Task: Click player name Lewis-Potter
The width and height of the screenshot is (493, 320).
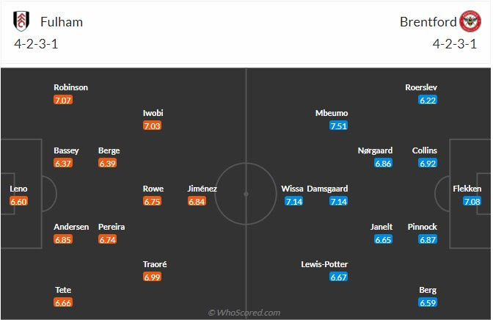Action: (324, 264)
